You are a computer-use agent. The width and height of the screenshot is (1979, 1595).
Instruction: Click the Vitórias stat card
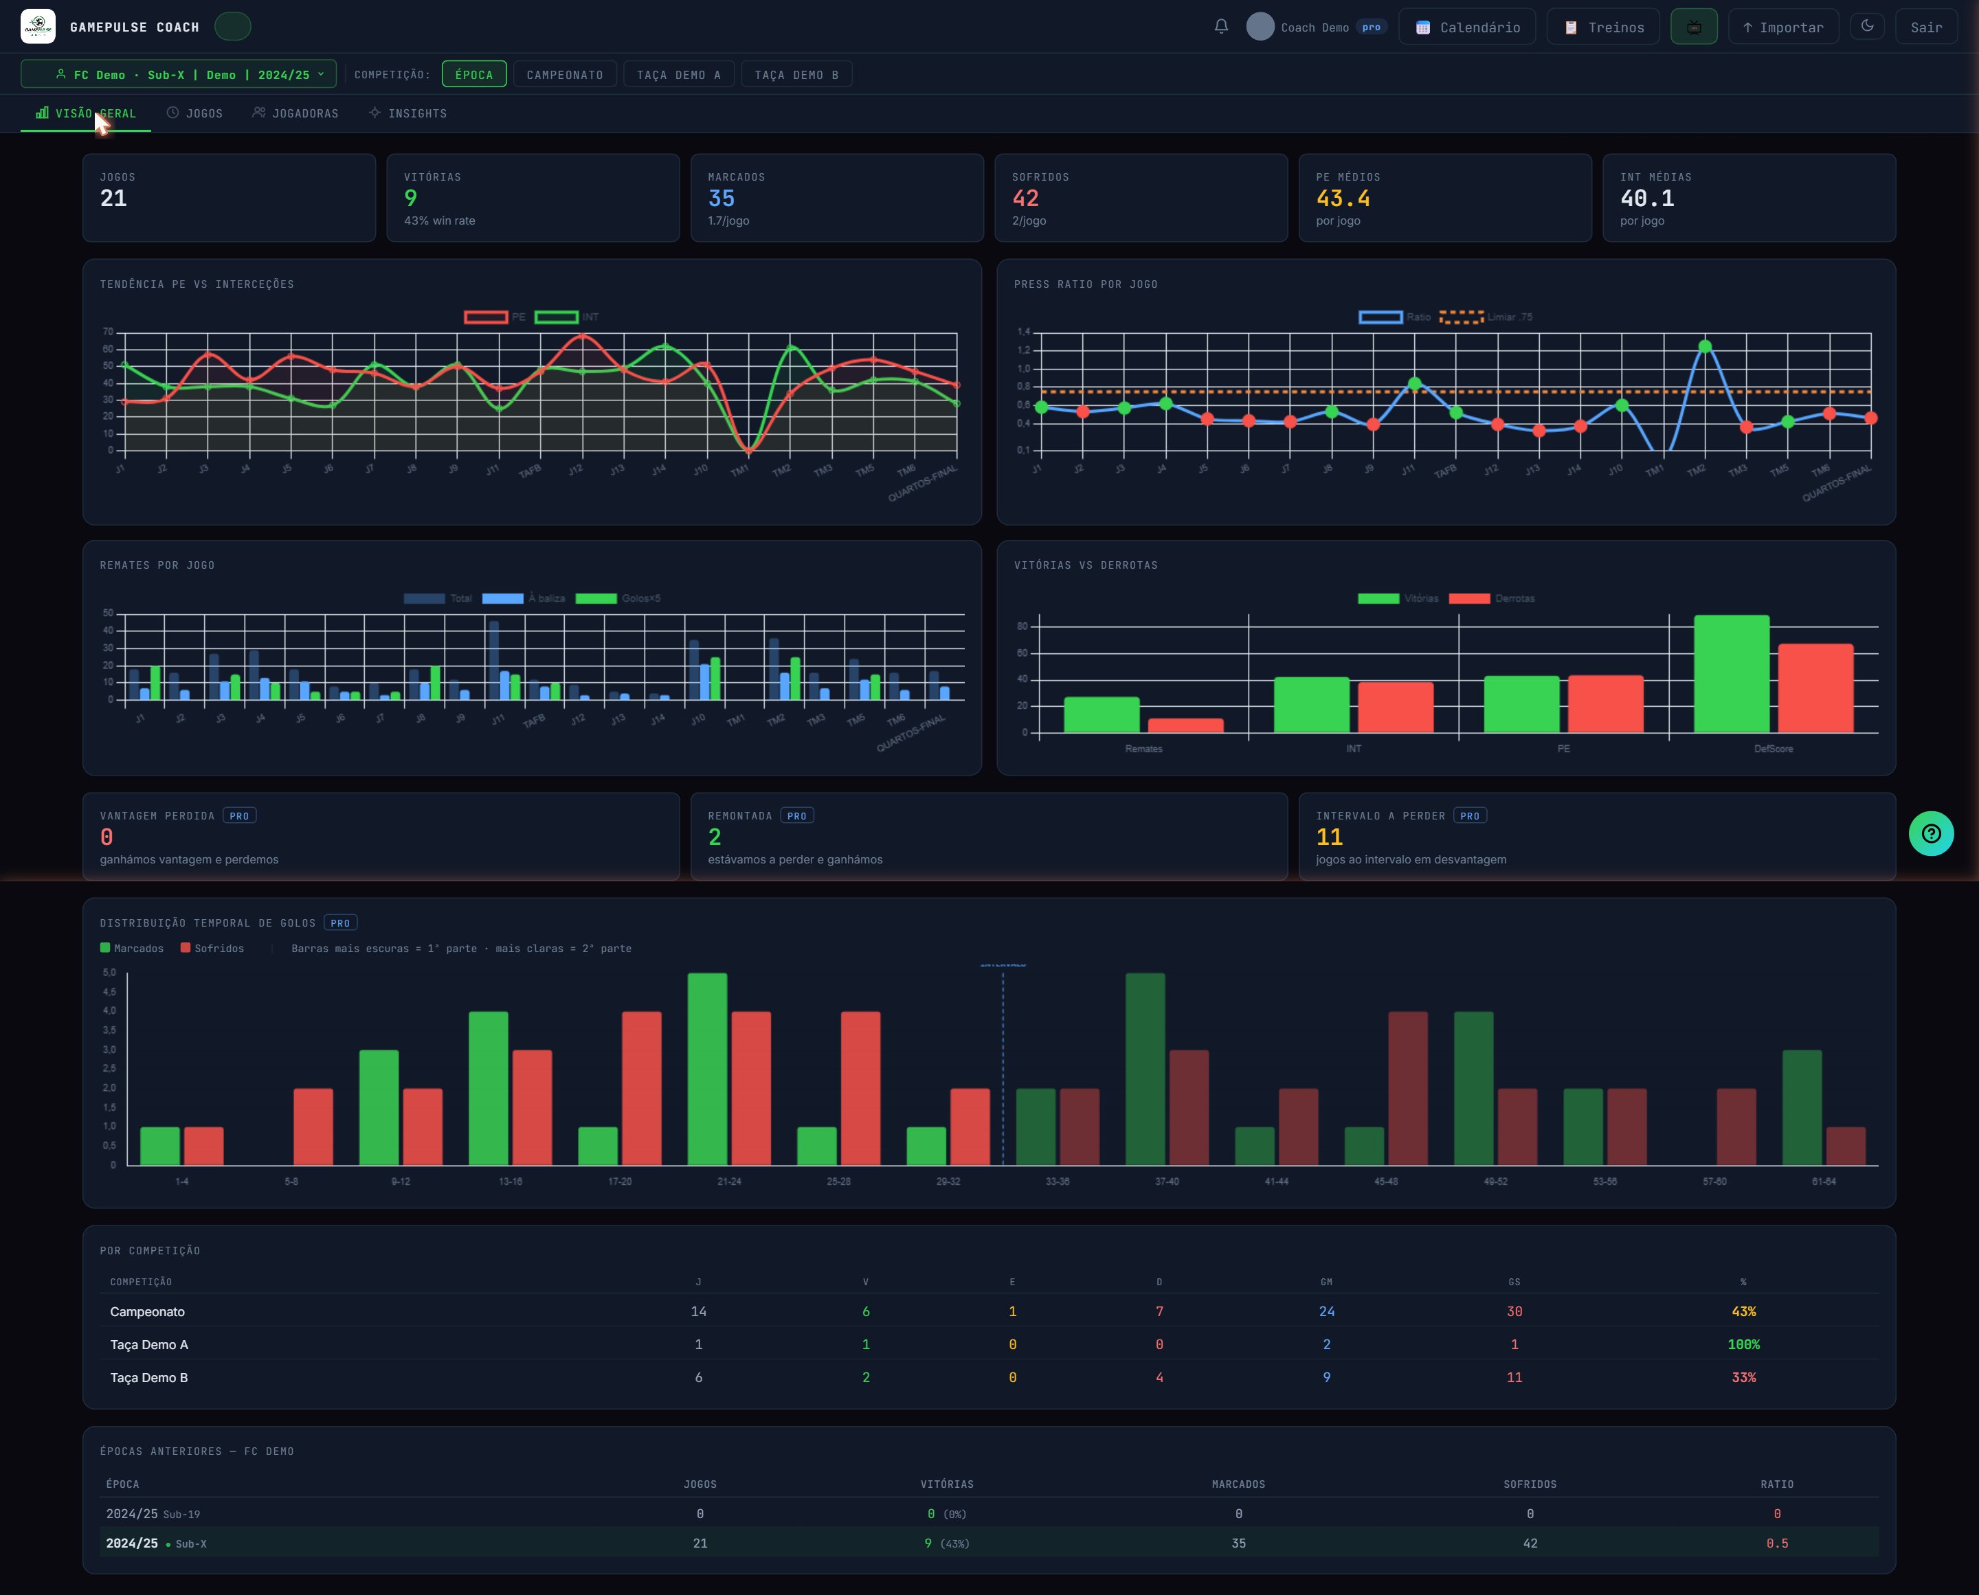pyautogui.click(x=533, y=198)
